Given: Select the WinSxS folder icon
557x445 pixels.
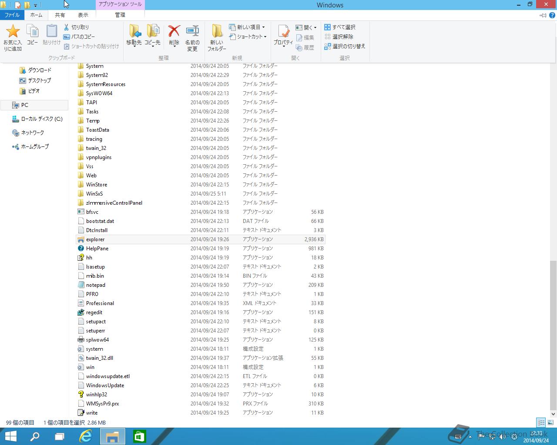Looking at the screenshot, I should coord(81,193).
